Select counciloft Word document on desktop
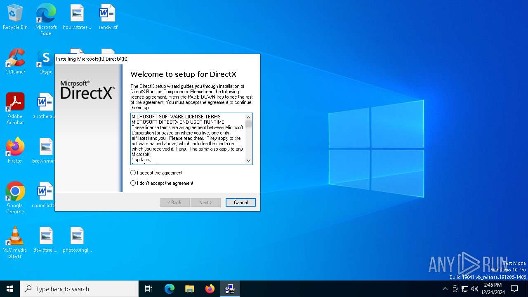 pos(45,196)
